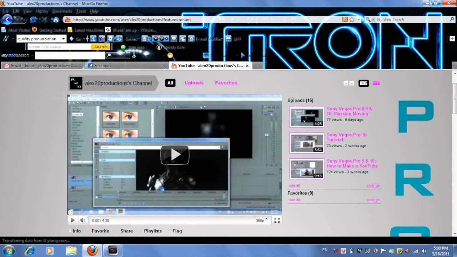Viewport: 457px width, 257px height.
Task: Click the Share button below video
Action: 127,231
